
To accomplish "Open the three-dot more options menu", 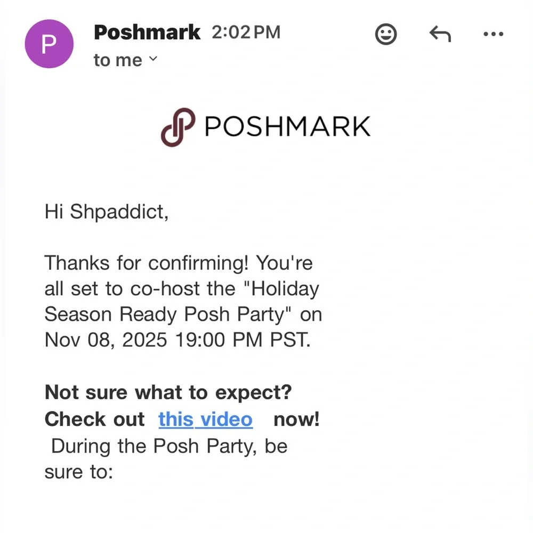I will coord(493,35).
